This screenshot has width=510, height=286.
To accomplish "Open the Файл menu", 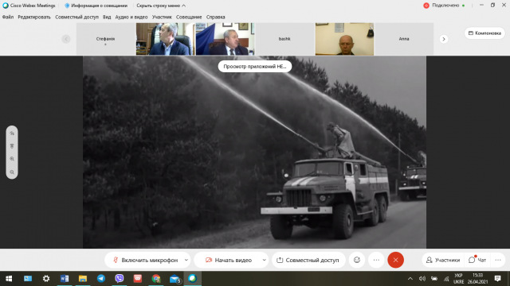I will pos(8,17).
